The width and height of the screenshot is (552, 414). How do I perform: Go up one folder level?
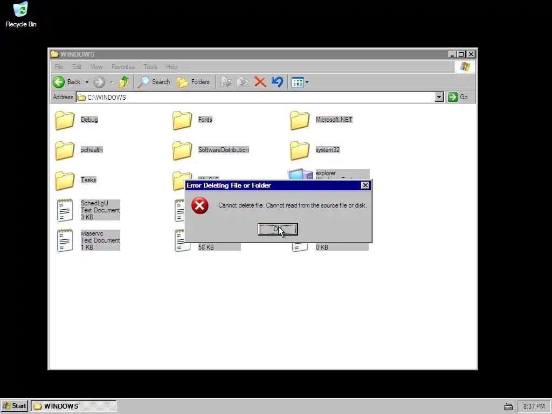coord(123,82)
